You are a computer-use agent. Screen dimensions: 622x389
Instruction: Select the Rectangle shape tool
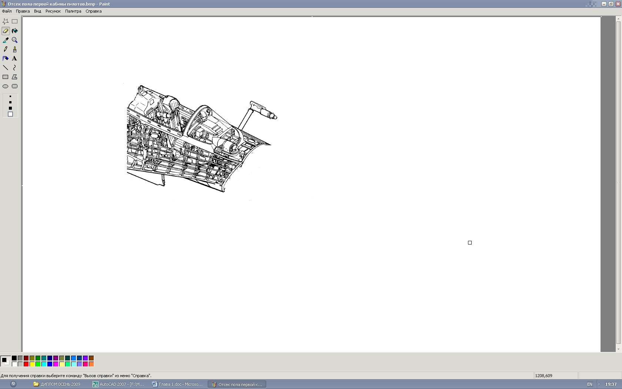(x=6, y=77)
